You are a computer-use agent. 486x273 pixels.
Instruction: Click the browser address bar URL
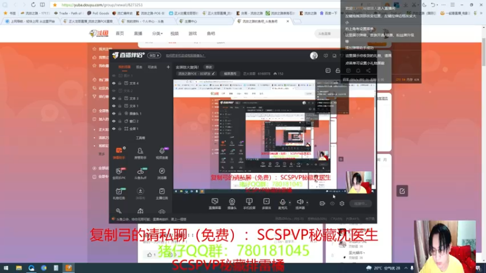(x=102, y=5)
